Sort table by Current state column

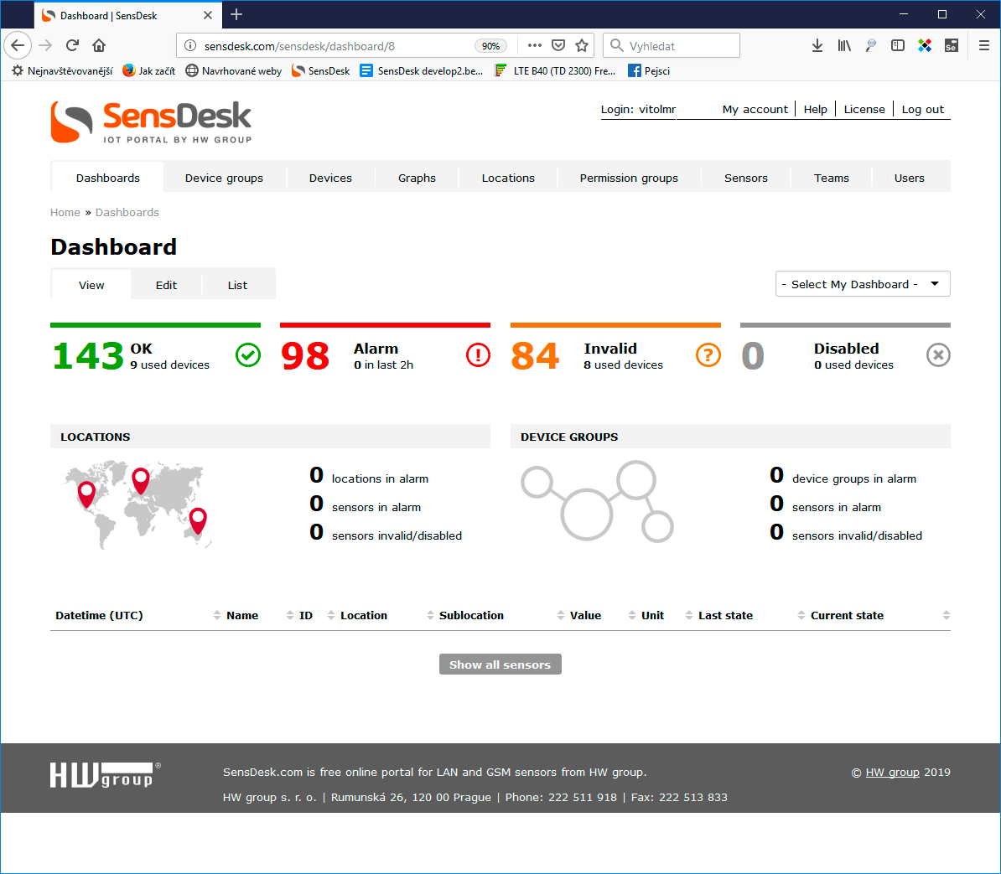point(847,615)
